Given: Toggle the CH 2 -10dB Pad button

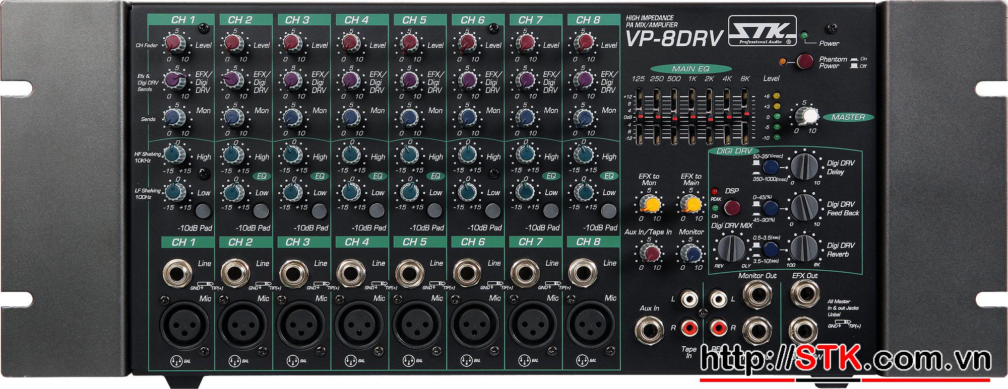Looking at the screenshot, I should [261, 210].
